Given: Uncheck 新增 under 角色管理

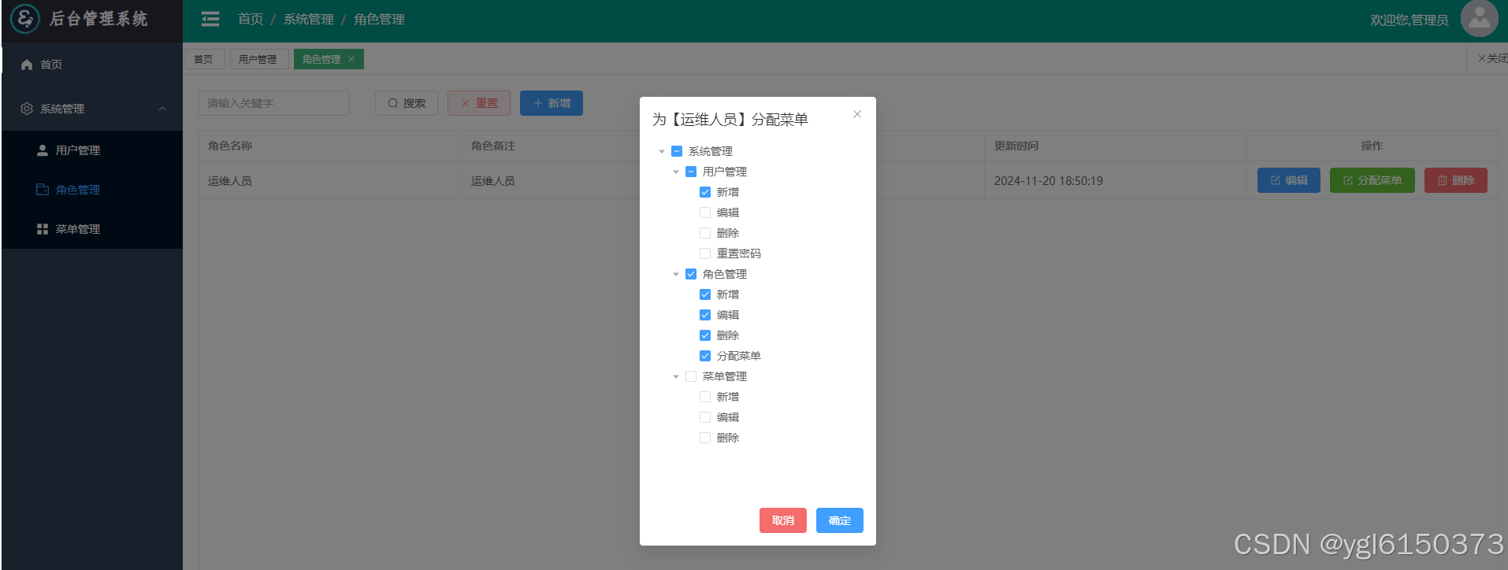Looking at the screenshot, I should point(705,294).
